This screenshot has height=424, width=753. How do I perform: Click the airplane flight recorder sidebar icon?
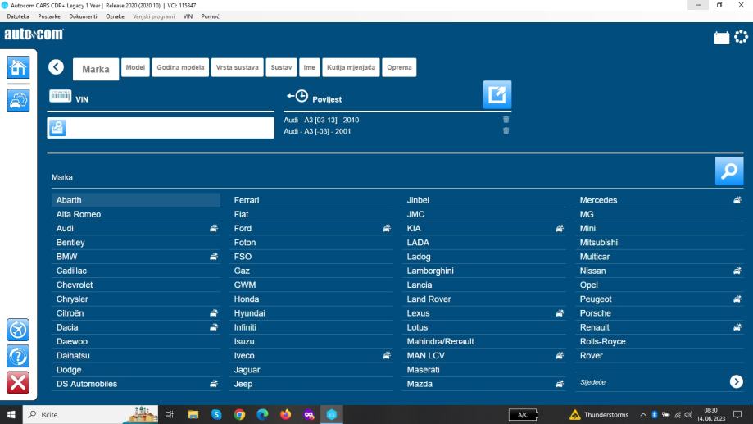tap(18, 330)
